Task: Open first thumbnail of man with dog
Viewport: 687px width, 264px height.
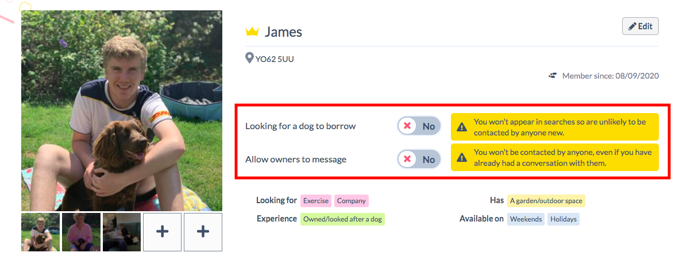Action: 40,232
